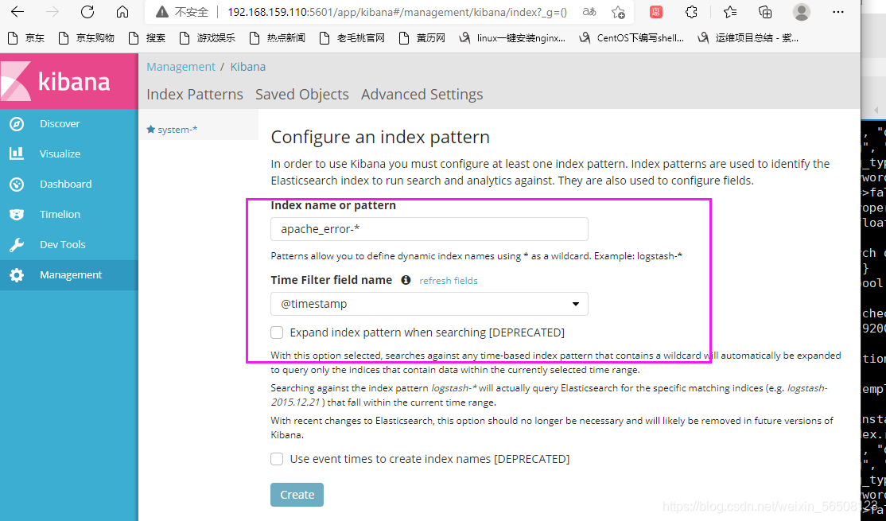
Task: Click the Dev Tools wrench icon
Action: (x=17, y=245)
